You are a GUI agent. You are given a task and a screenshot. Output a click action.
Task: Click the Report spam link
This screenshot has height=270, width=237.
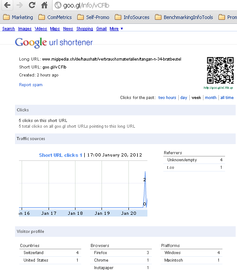(x=31, y=85)
